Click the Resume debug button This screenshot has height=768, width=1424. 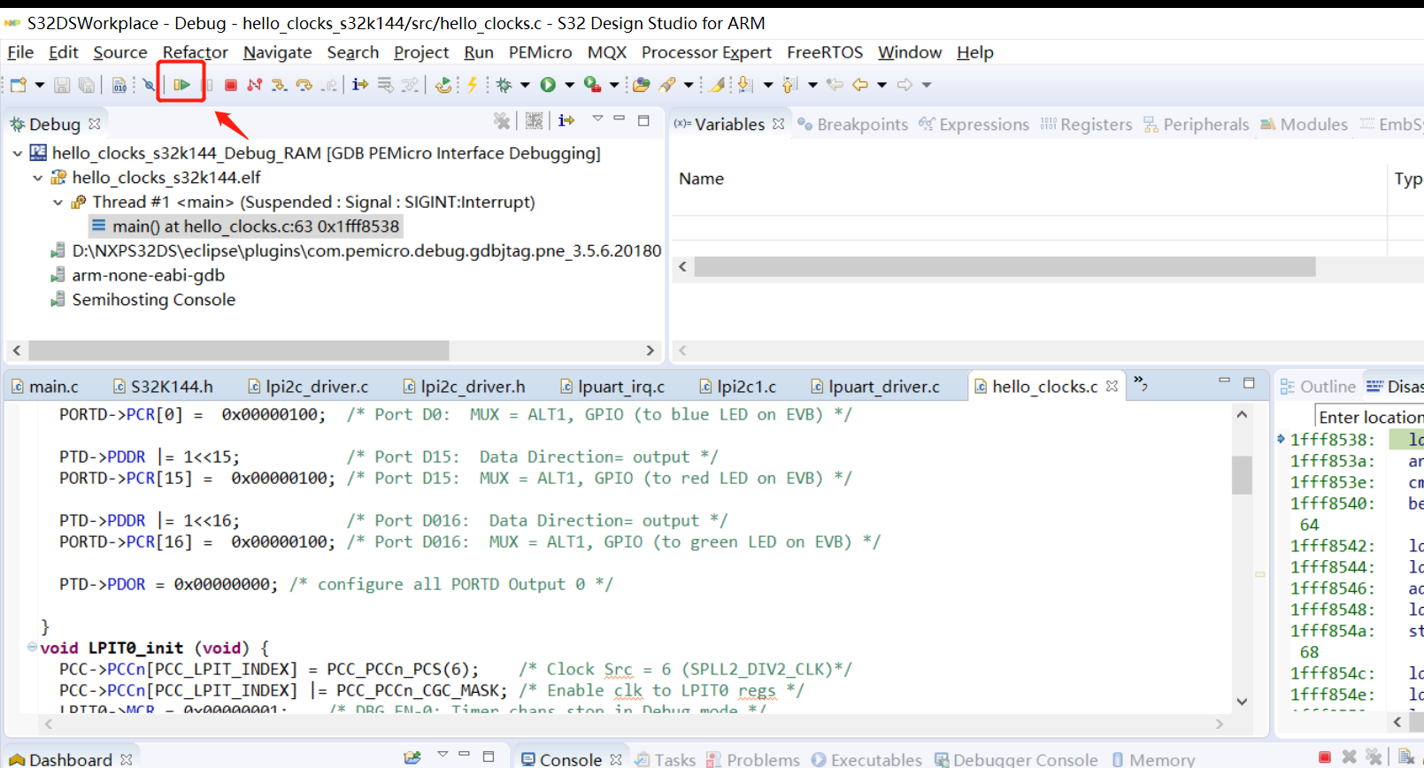181,85
